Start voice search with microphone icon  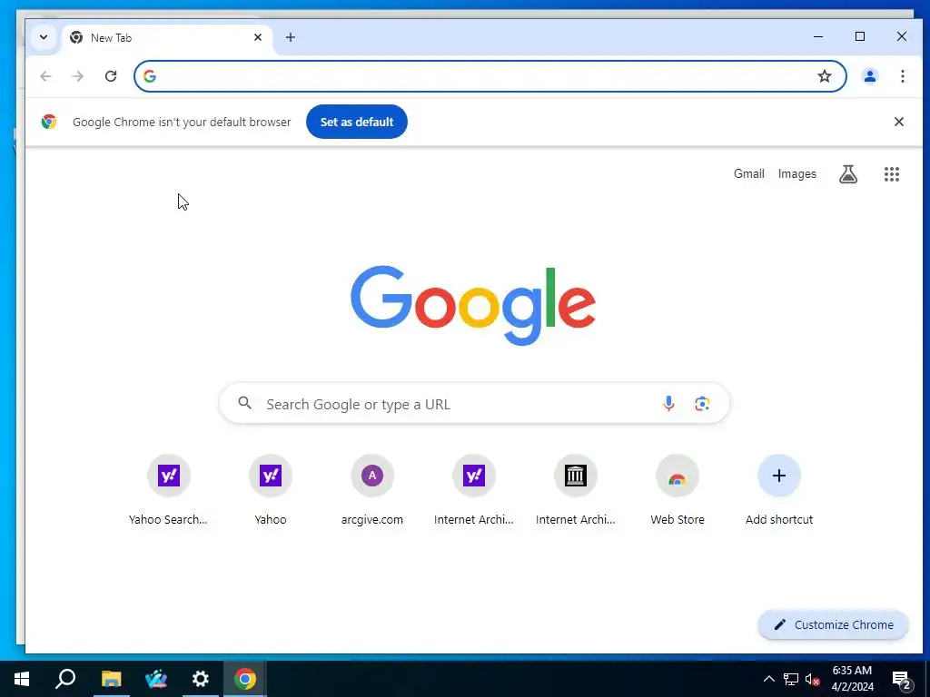668,404
